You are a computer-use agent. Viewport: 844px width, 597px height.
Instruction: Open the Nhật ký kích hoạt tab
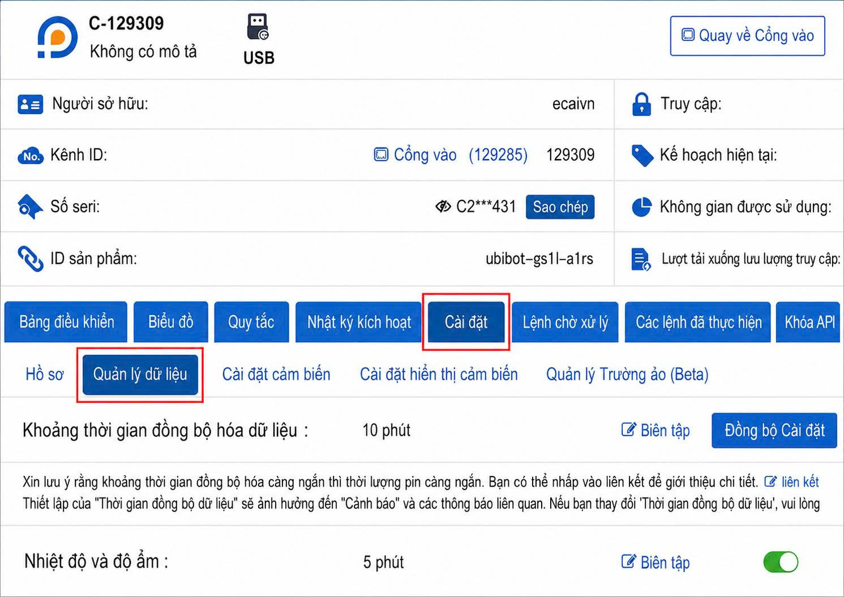(x=359, y=322)
